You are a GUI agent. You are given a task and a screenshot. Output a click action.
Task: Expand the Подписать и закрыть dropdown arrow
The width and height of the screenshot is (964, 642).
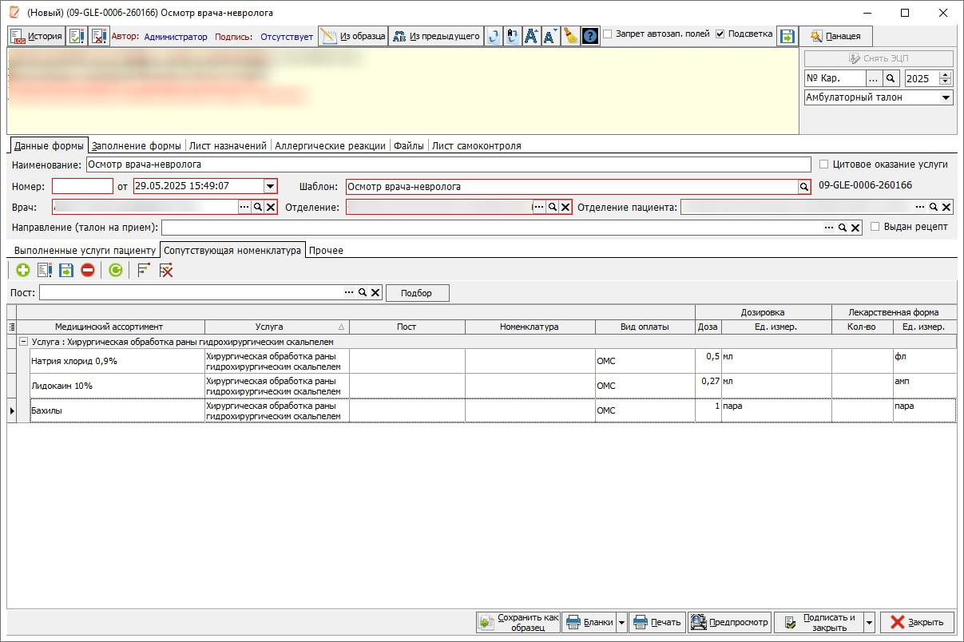tap(869, 623)
